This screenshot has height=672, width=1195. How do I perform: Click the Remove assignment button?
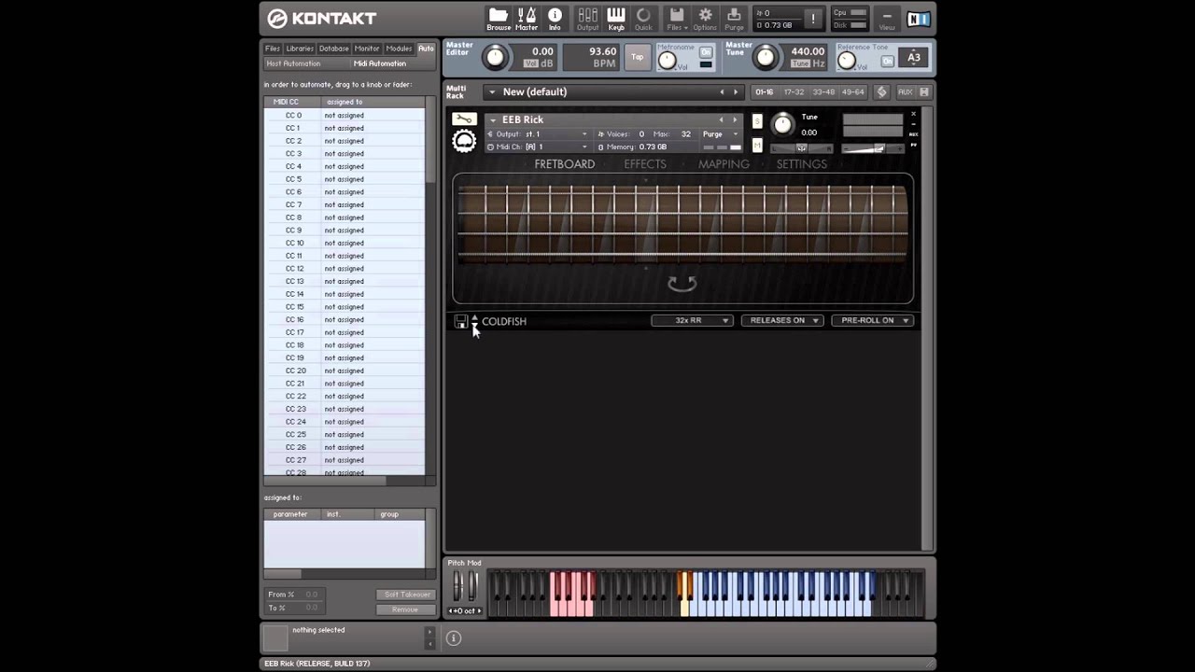[405, 609]
